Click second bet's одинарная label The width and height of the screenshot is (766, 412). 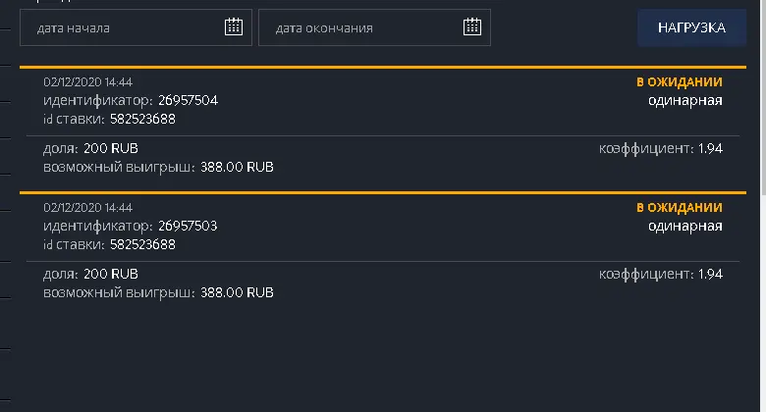coord(684,226)
